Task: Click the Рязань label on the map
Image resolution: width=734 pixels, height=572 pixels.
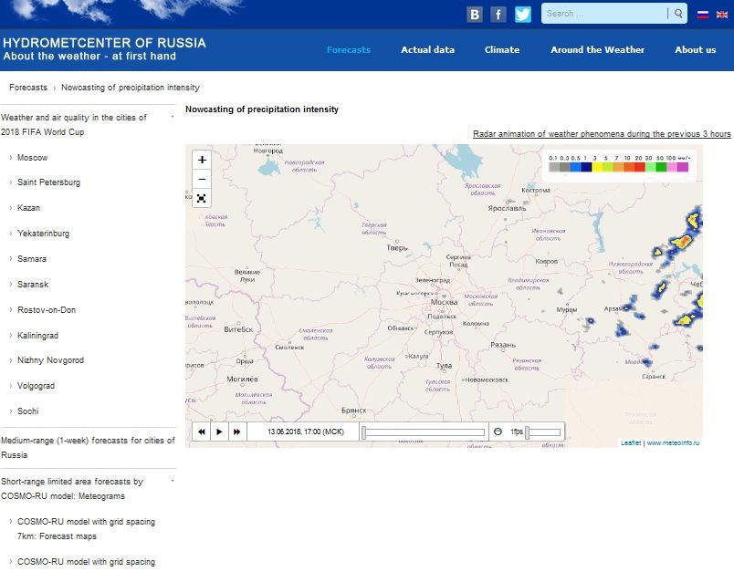Action: pos(503,345)
